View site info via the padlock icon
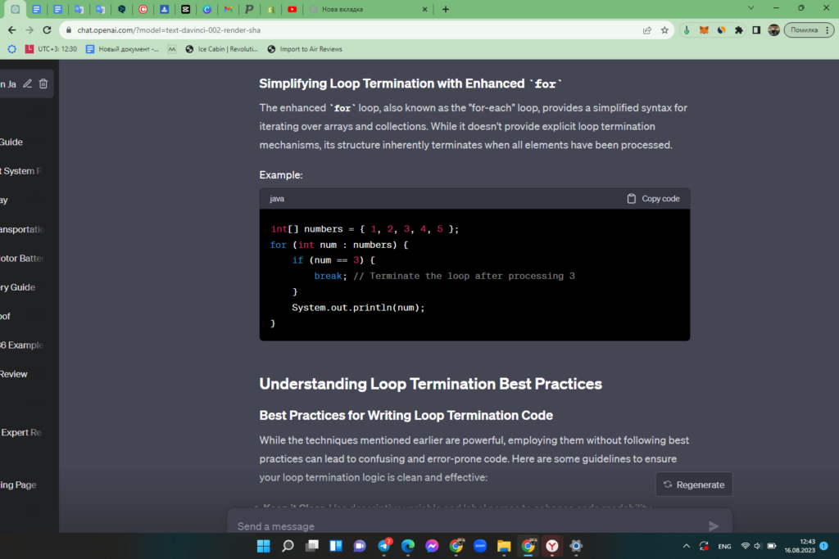The height and width of the screenshot is (559, 839). point(69,30)
